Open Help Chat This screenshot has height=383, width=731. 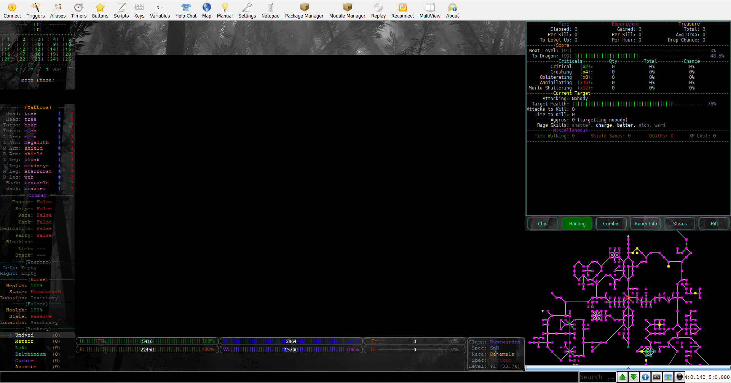(186, 11)
